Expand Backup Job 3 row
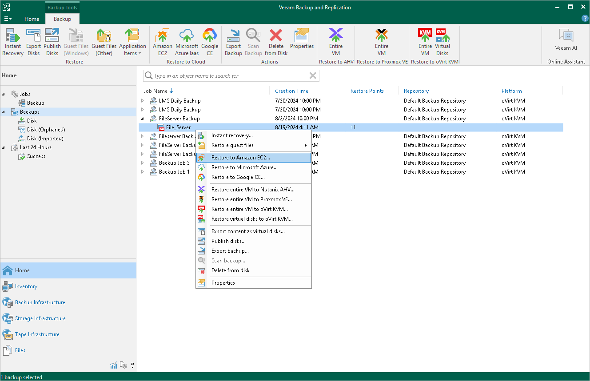 [143, 163]
